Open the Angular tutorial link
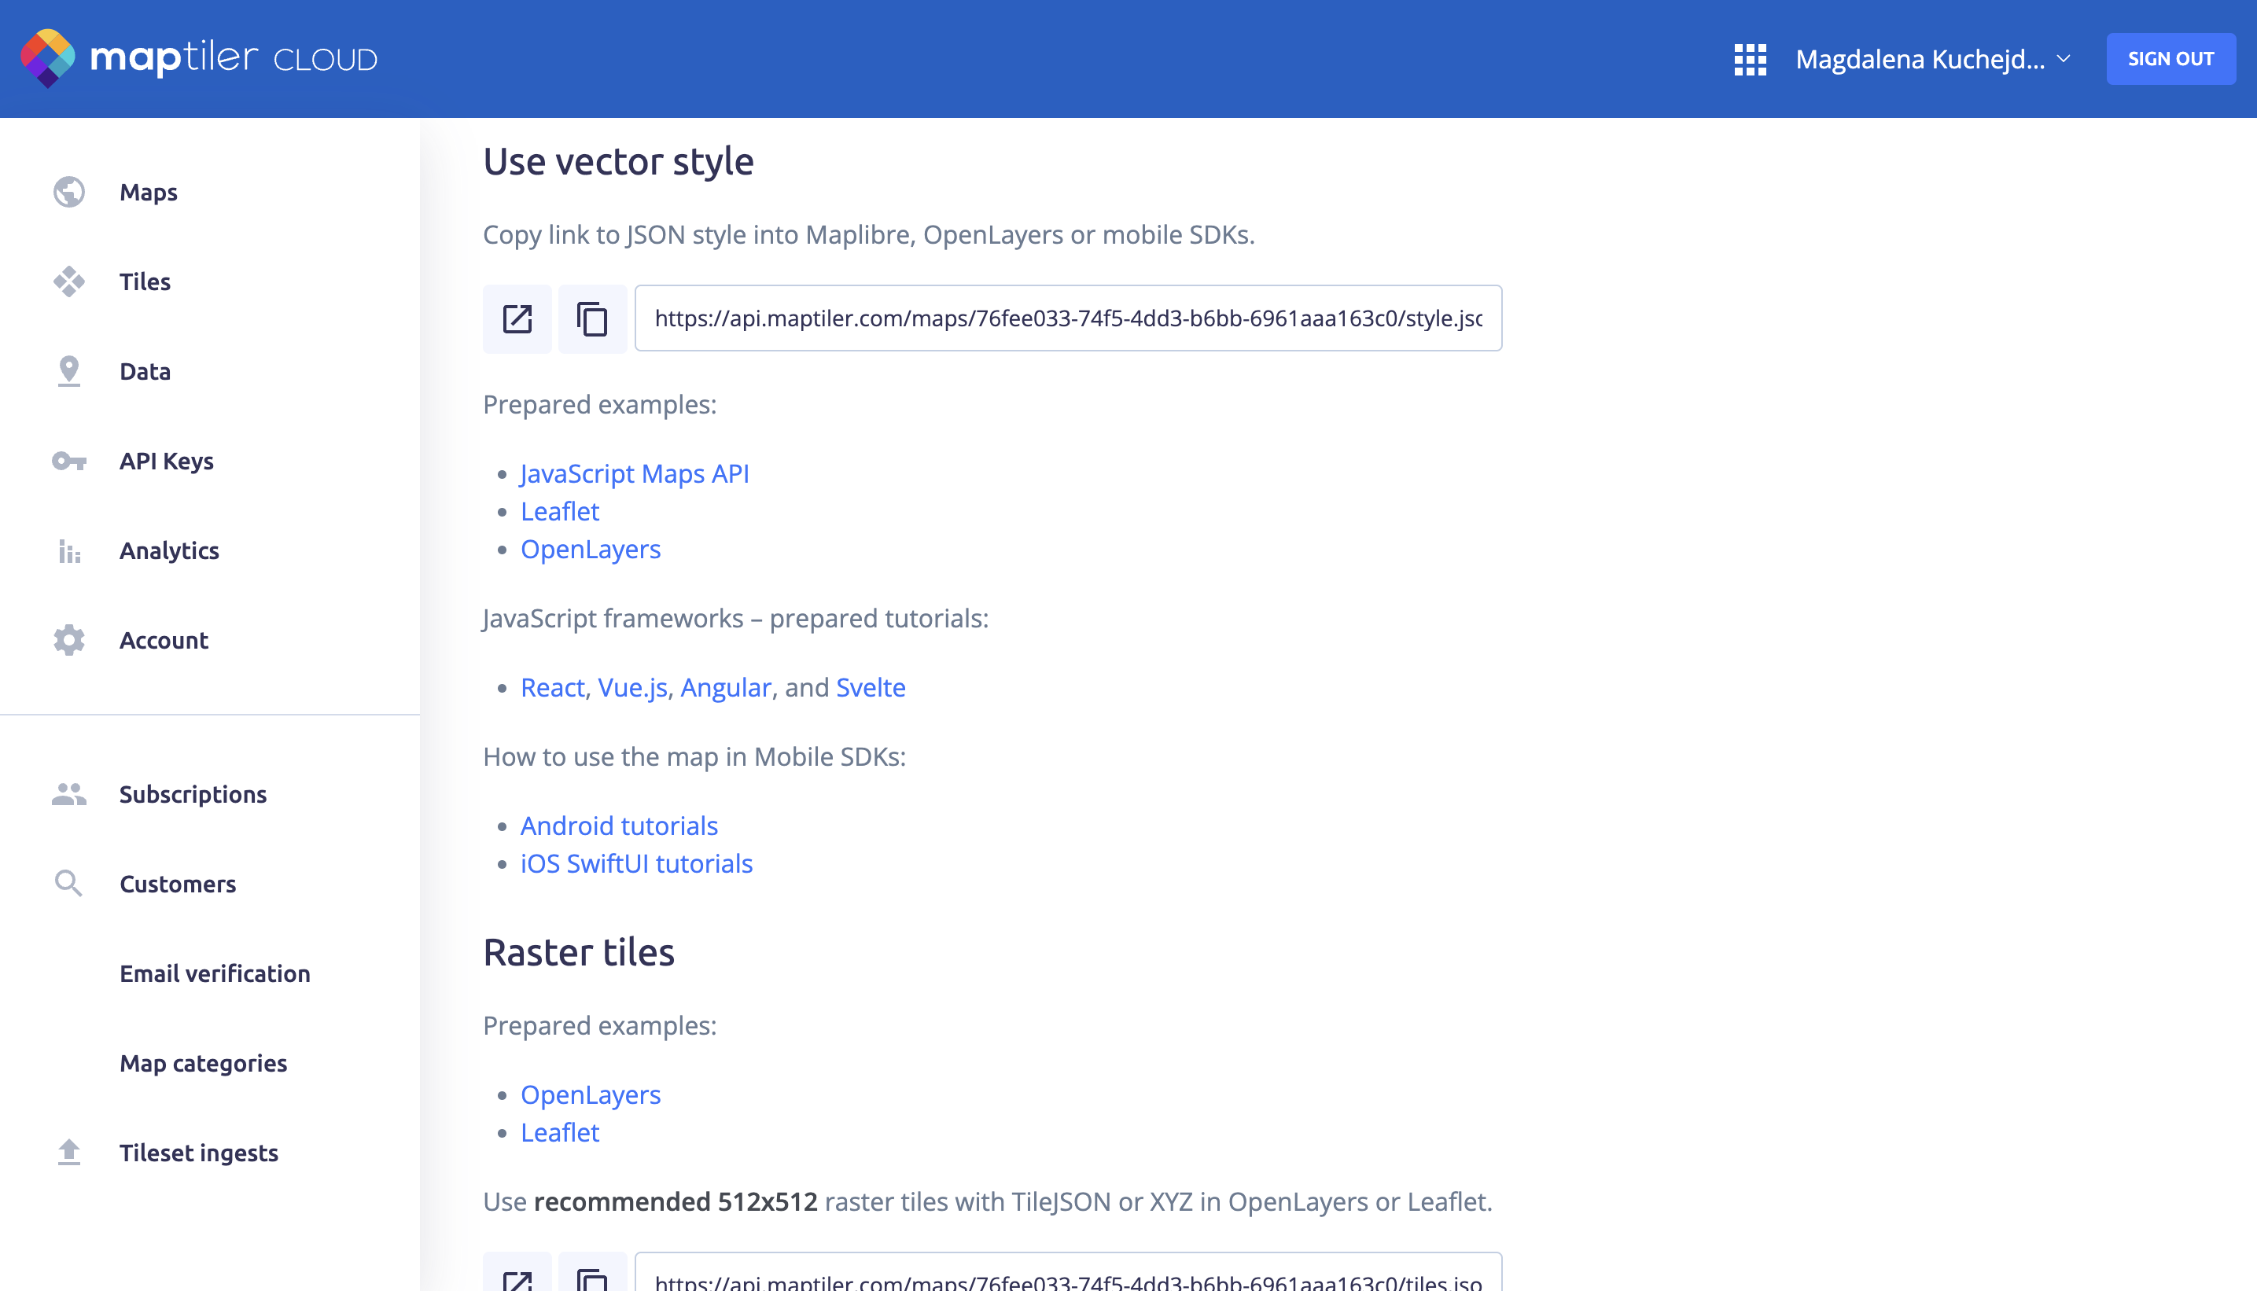Screen dimensions: 2257x1291 click(725, 687)
